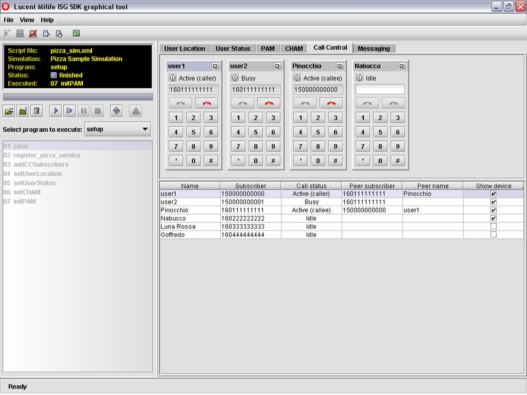This screenshot has width=527, height=395.
Task: Select the 07 initPAM program step
Action: point(77,201)
